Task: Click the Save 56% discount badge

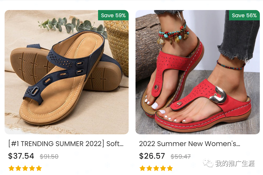Action: (244, 15)
